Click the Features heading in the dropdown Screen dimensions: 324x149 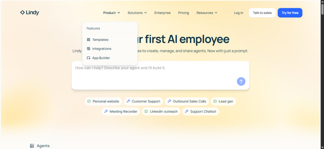[93, 28]
